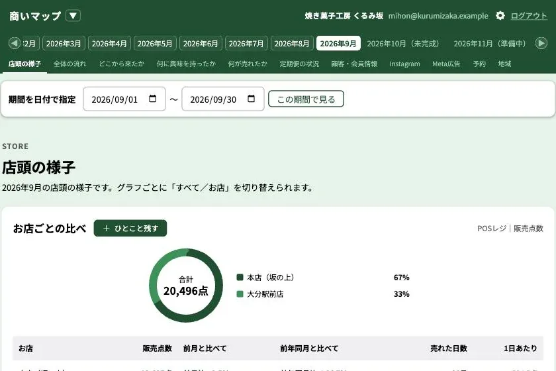Switch to the 何に興味を持ったか tab
This screenshot has width=556, height=371.
point(186,64)
